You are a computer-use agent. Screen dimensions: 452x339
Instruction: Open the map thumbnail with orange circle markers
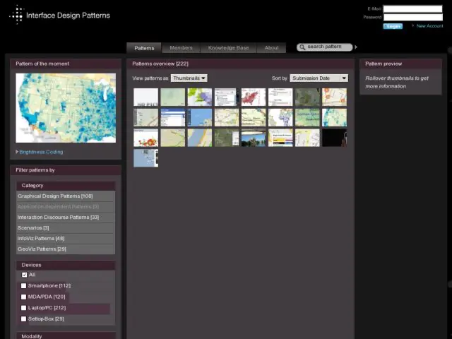click(334, 97)
